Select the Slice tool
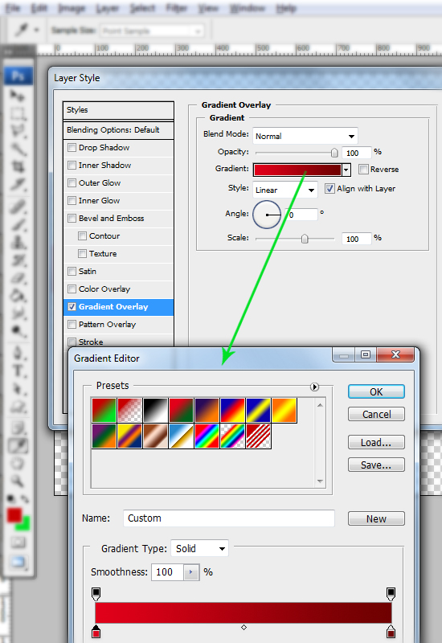Viewport: 442px width, 643px height. 17,184
